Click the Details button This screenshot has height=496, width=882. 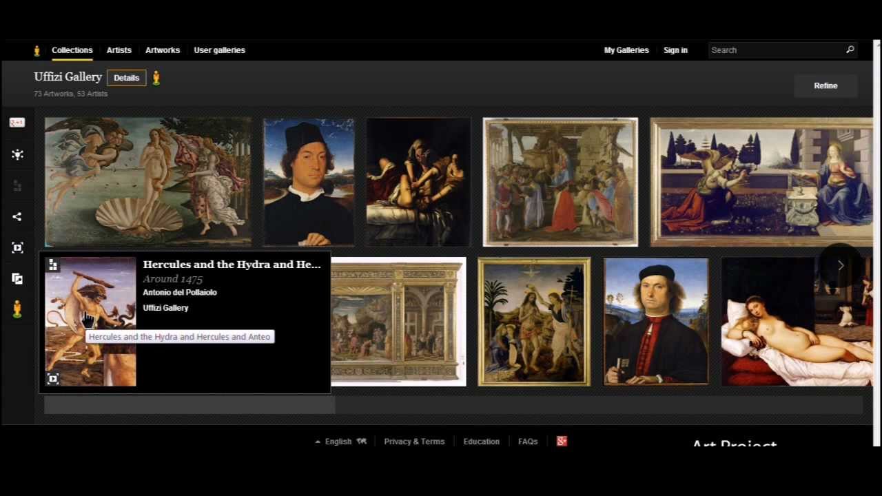click(x=127, y=78)
